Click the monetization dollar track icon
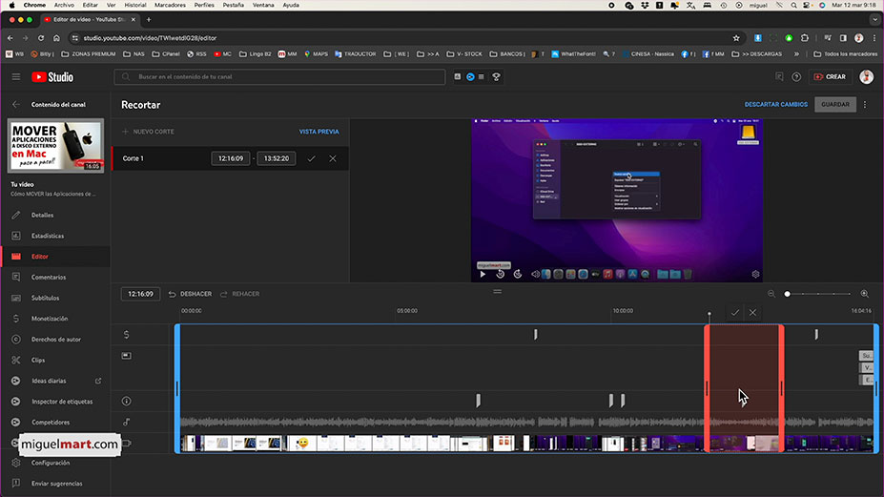 [x=126, y=335]
